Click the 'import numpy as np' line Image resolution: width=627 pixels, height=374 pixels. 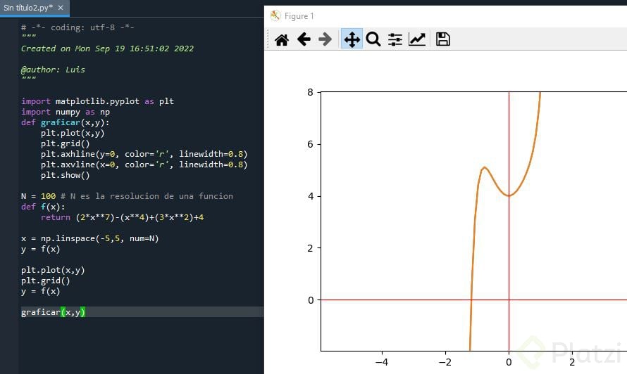[x=66, y=112]
